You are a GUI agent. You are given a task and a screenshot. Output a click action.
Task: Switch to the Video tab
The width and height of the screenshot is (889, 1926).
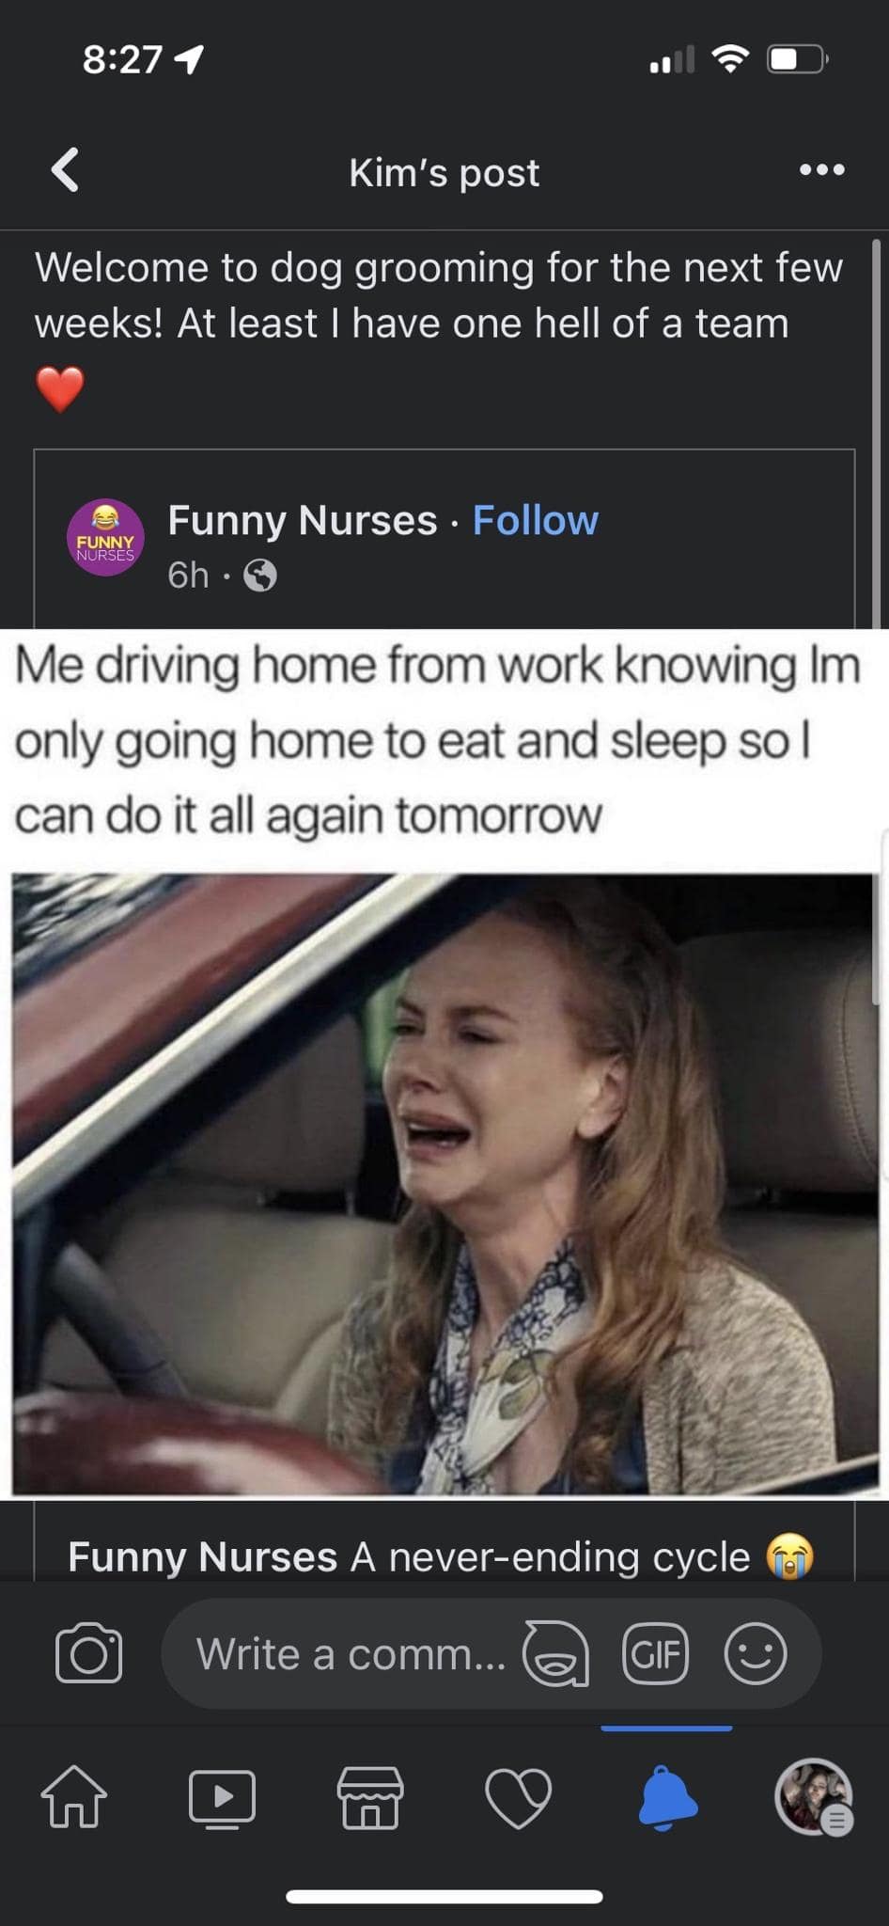[222, 1797]
